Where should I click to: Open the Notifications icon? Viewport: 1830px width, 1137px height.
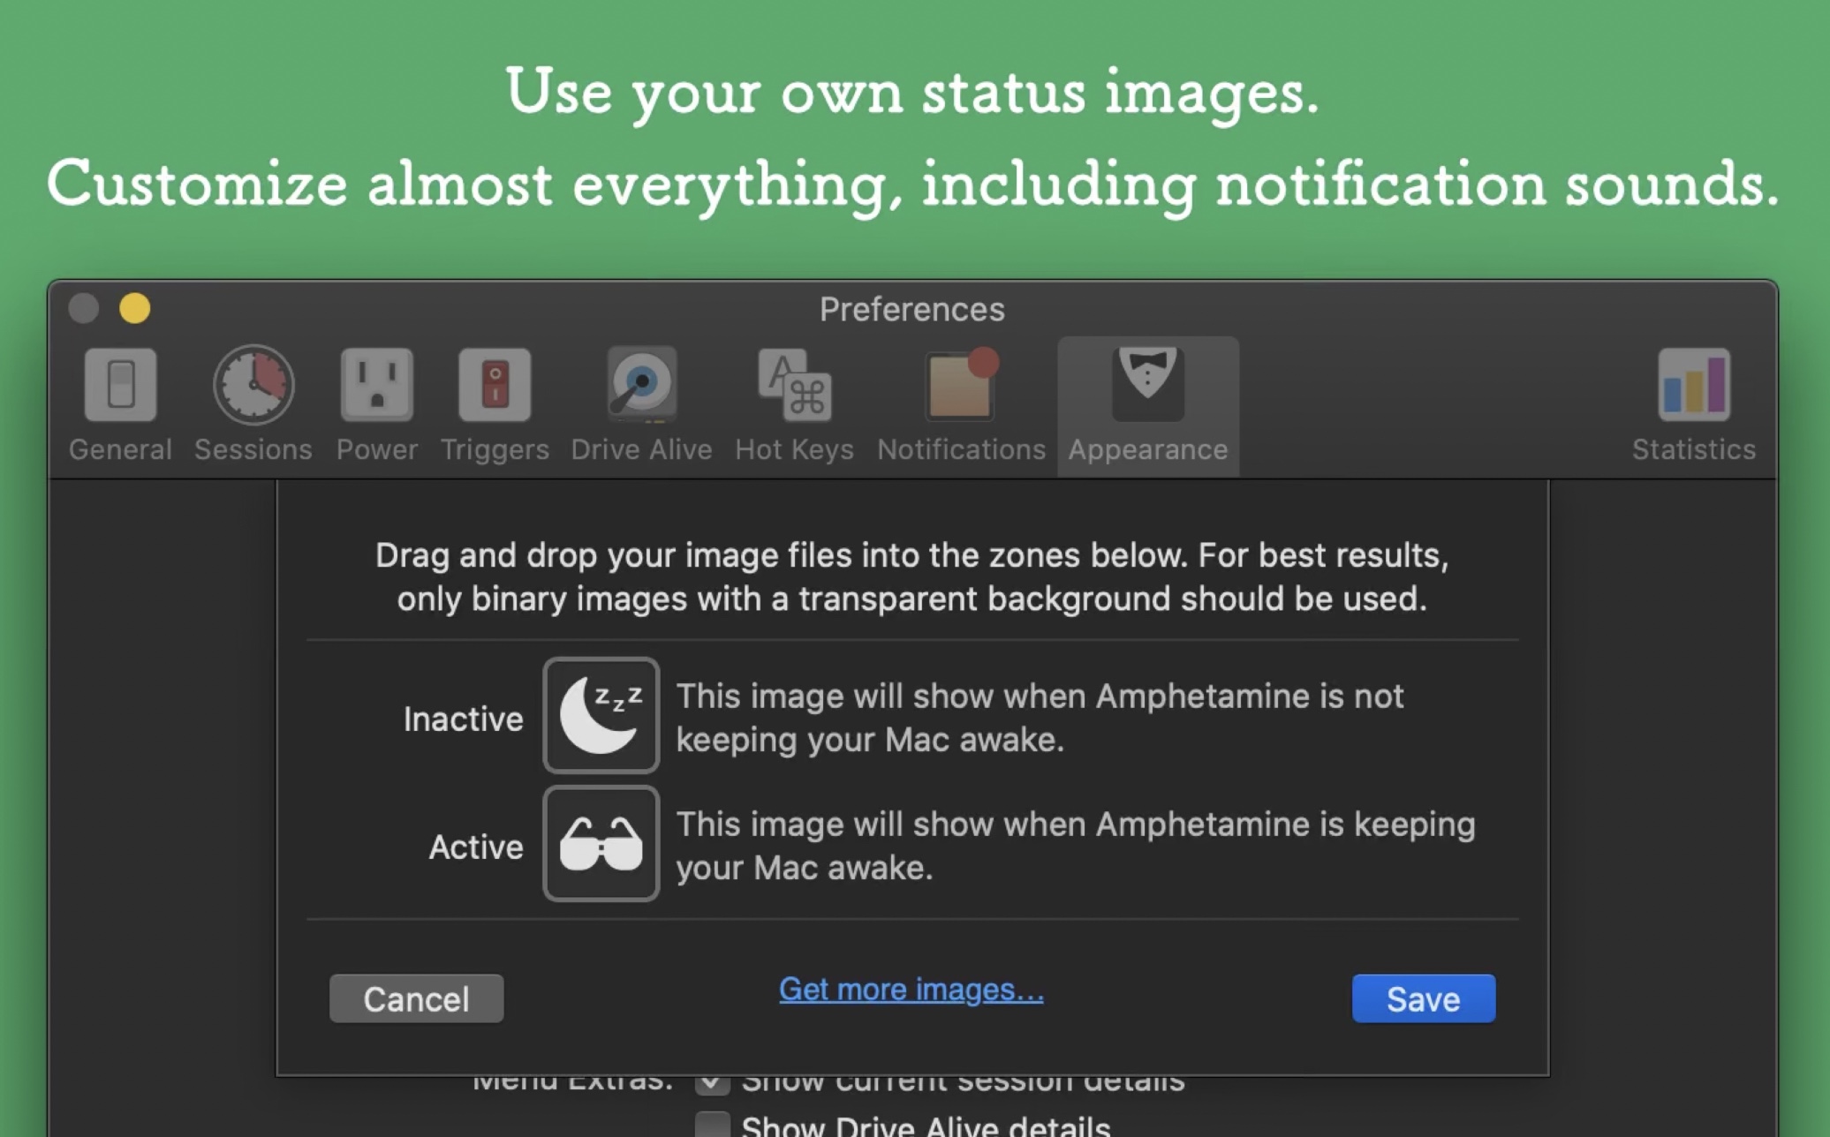961,385
